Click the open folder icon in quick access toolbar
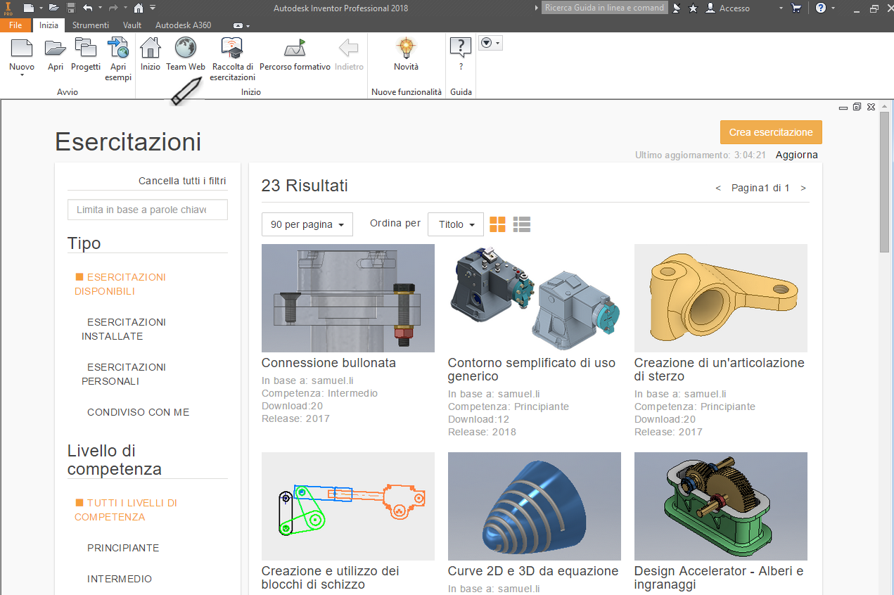 pos(53,8)
